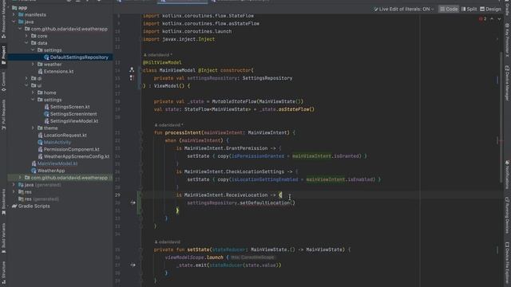Click line number 29 in gutter
Image resolution: width=511 pixels, height=287 pixels.
pos(117,195)
